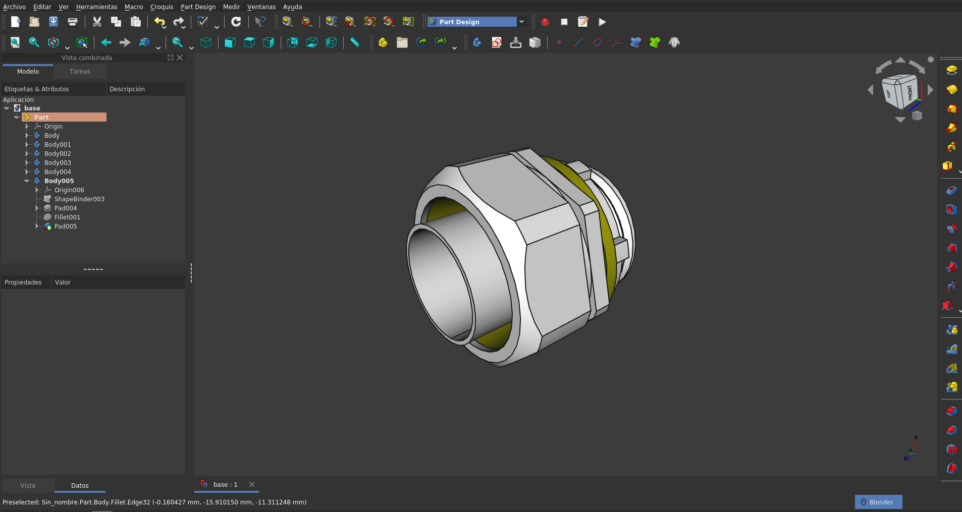Click the Blender navigation style button

click(878, 502)
